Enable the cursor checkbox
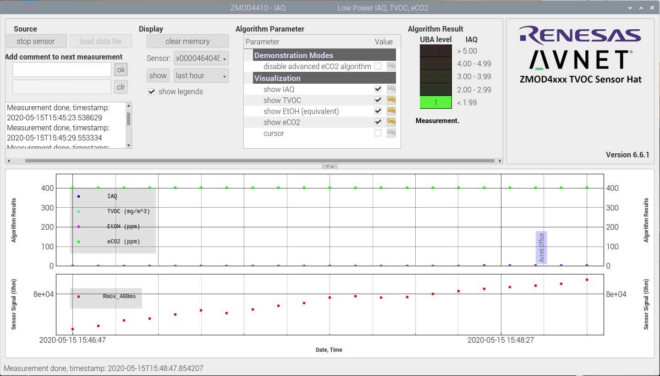The image size is (660, 376). coord(378,133)
